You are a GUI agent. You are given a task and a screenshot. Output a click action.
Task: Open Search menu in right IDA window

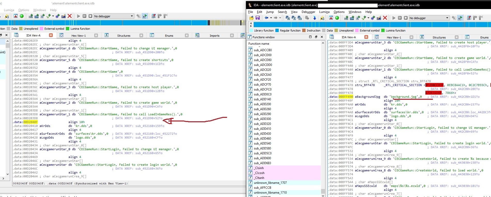click(x=282, y=12)
